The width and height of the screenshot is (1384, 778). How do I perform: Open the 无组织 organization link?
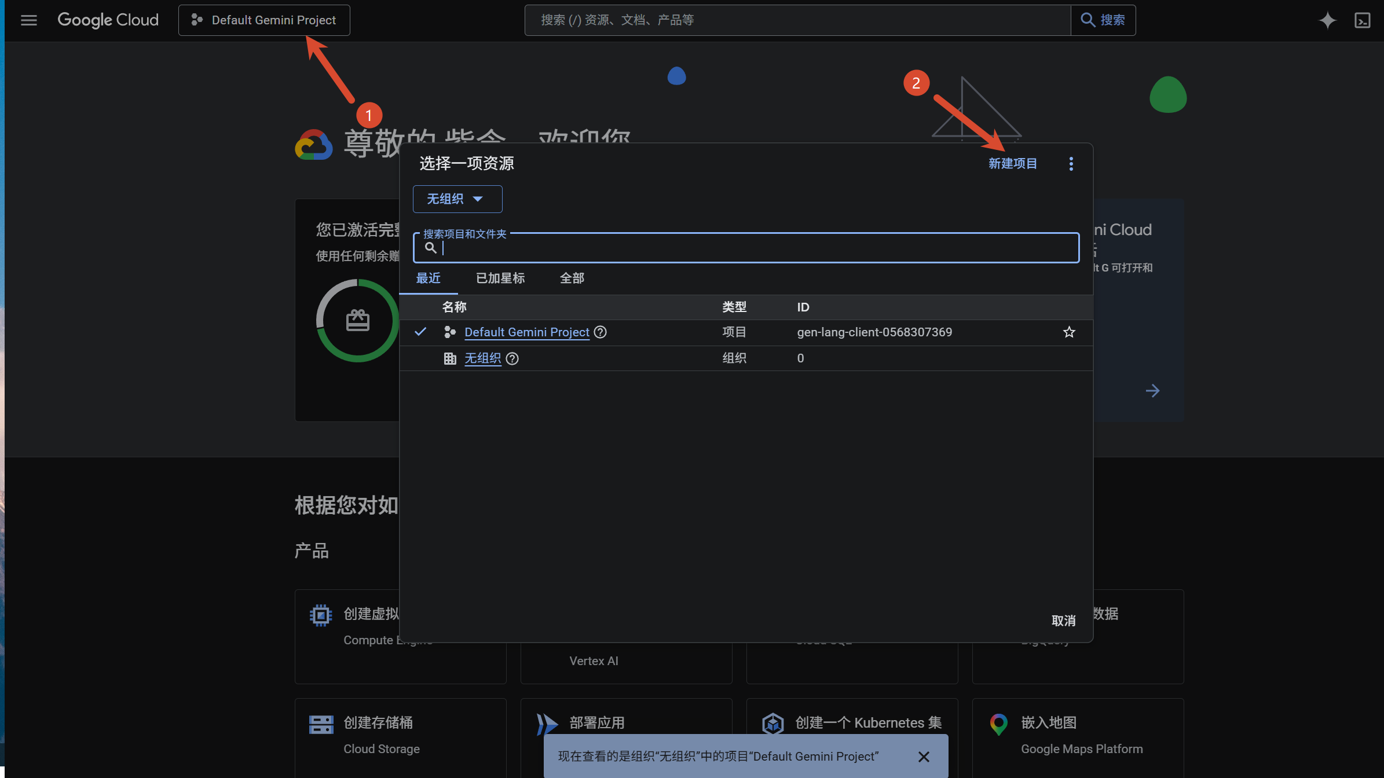coord(482,358)
